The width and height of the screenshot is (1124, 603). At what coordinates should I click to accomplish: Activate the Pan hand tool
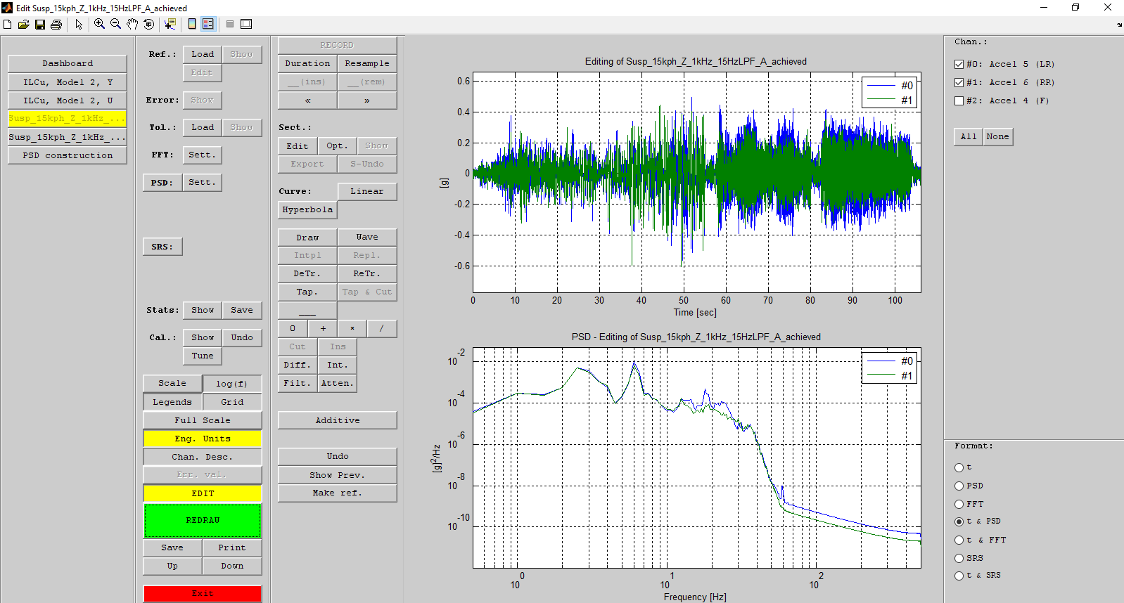[132, 24]
